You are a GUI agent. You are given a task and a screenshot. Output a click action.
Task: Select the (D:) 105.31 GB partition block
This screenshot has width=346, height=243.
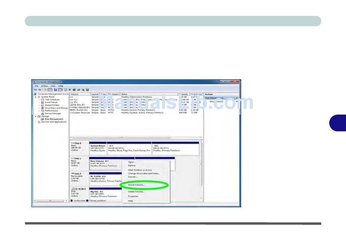pyautogui.click(x=176, y=148)
